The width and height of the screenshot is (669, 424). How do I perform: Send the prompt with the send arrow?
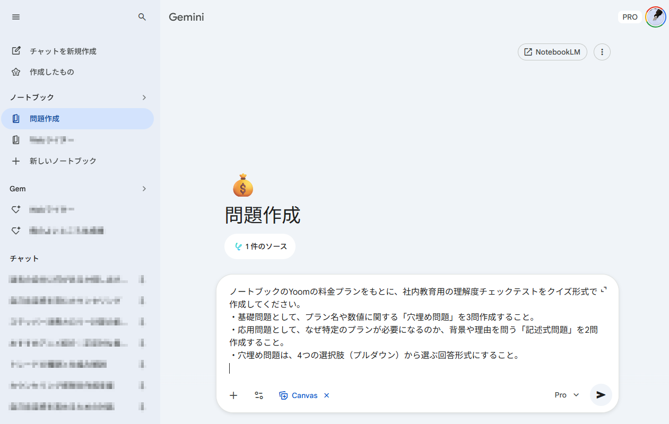(x=601, y=395)
